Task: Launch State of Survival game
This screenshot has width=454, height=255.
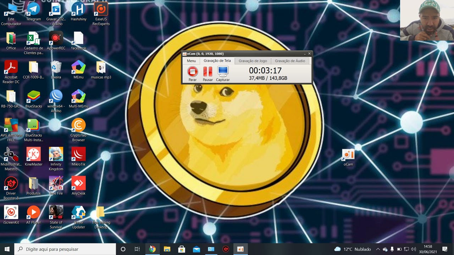Action: click(x=56, y=217)
